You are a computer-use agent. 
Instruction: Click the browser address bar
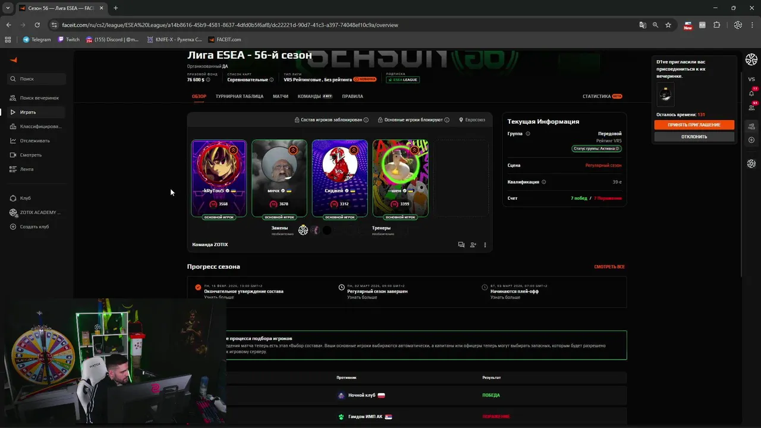pyautogui.click(x=345, y=25)
